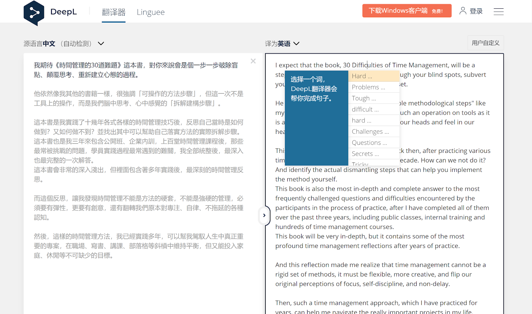
Task: Select the 'Hard ...' completion suggestion
Action: click(374, 76)
